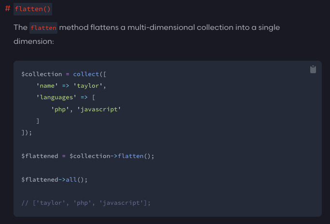Click the word 'dimension:' ending the description
Image resolution: width=330 pixels, height=224 pixels.
pos(34,42)
